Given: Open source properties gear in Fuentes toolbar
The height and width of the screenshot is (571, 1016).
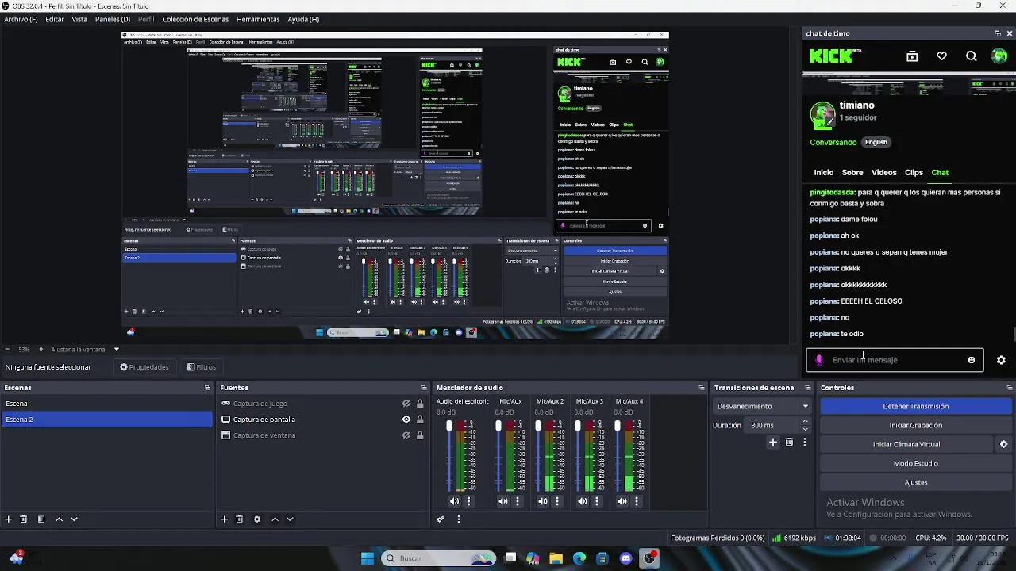Looking at the screenshot, I should point(257,519).
